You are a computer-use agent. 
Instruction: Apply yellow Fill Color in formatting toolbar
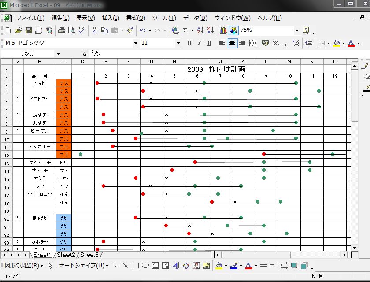point(337,43)
